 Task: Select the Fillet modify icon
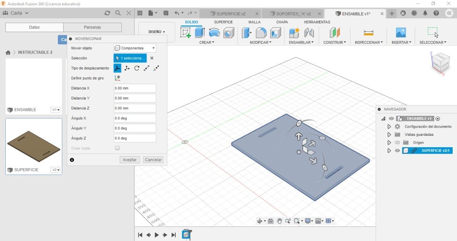[261, 33]
